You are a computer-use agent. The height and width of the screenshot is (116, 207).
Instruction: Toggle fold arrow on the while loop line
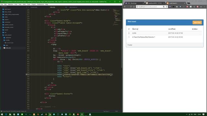[x=30, y=59]
